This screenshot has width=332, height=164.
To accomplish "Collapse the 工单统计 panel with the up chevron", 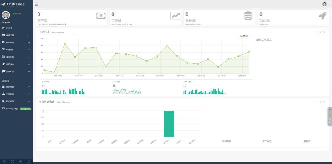I will coord(318,32).
